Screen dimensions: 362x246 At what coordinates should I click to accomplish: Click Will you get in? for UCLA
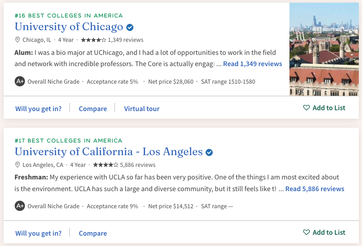coord(38,233)
